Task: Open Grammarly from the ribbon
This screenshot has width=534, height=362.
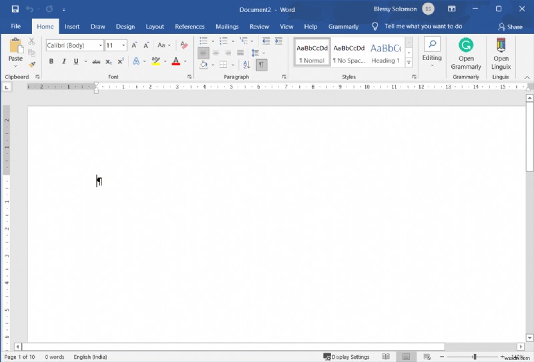Action: [x=466, y=53]
